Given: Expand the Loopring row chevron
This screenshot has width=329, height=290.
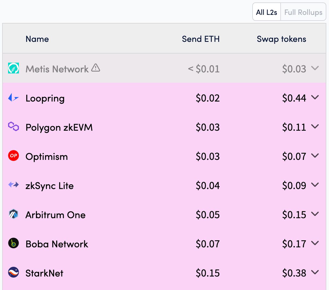Looking at the screenshot, I should pyautogui.click(x=315, y=97).
